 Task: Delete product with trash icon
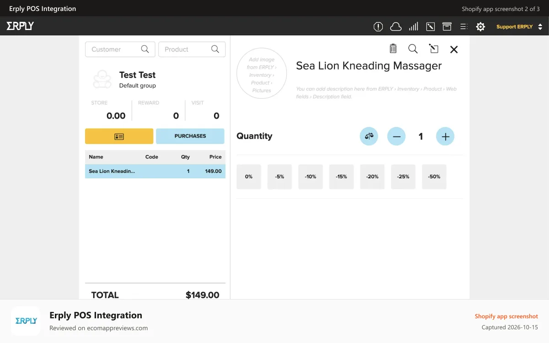coord(393,48)
